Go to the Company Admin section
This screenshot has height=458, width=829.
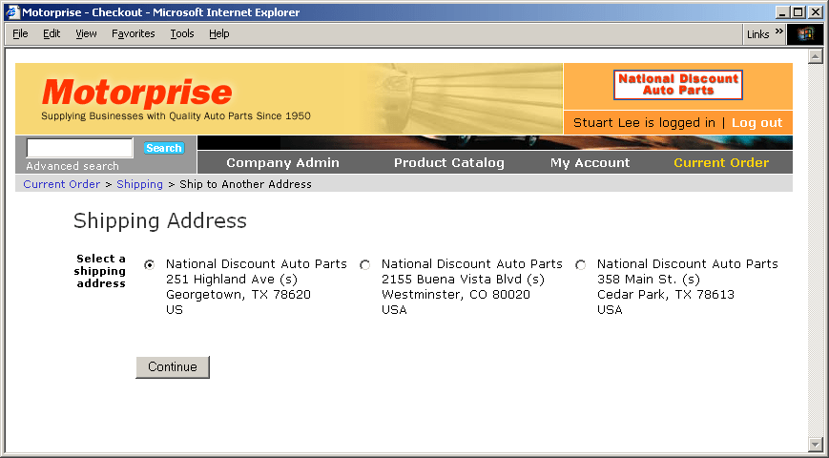(283, 163)
